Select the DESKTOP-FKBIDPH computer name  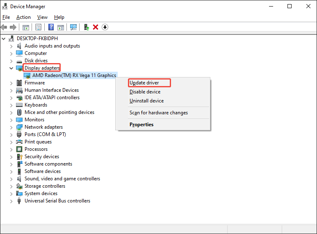click(37, 39)
